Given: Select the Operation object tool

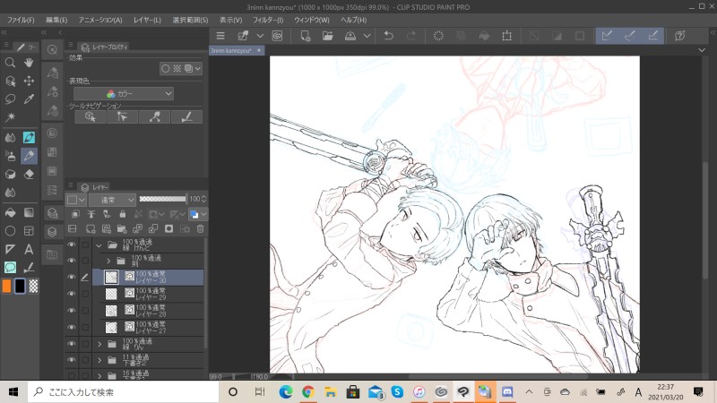Looking at the screenshot, I should point(10,81).
